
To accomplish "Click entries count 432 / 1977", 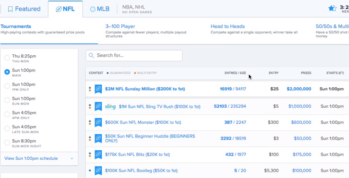I will pos(236,155).
